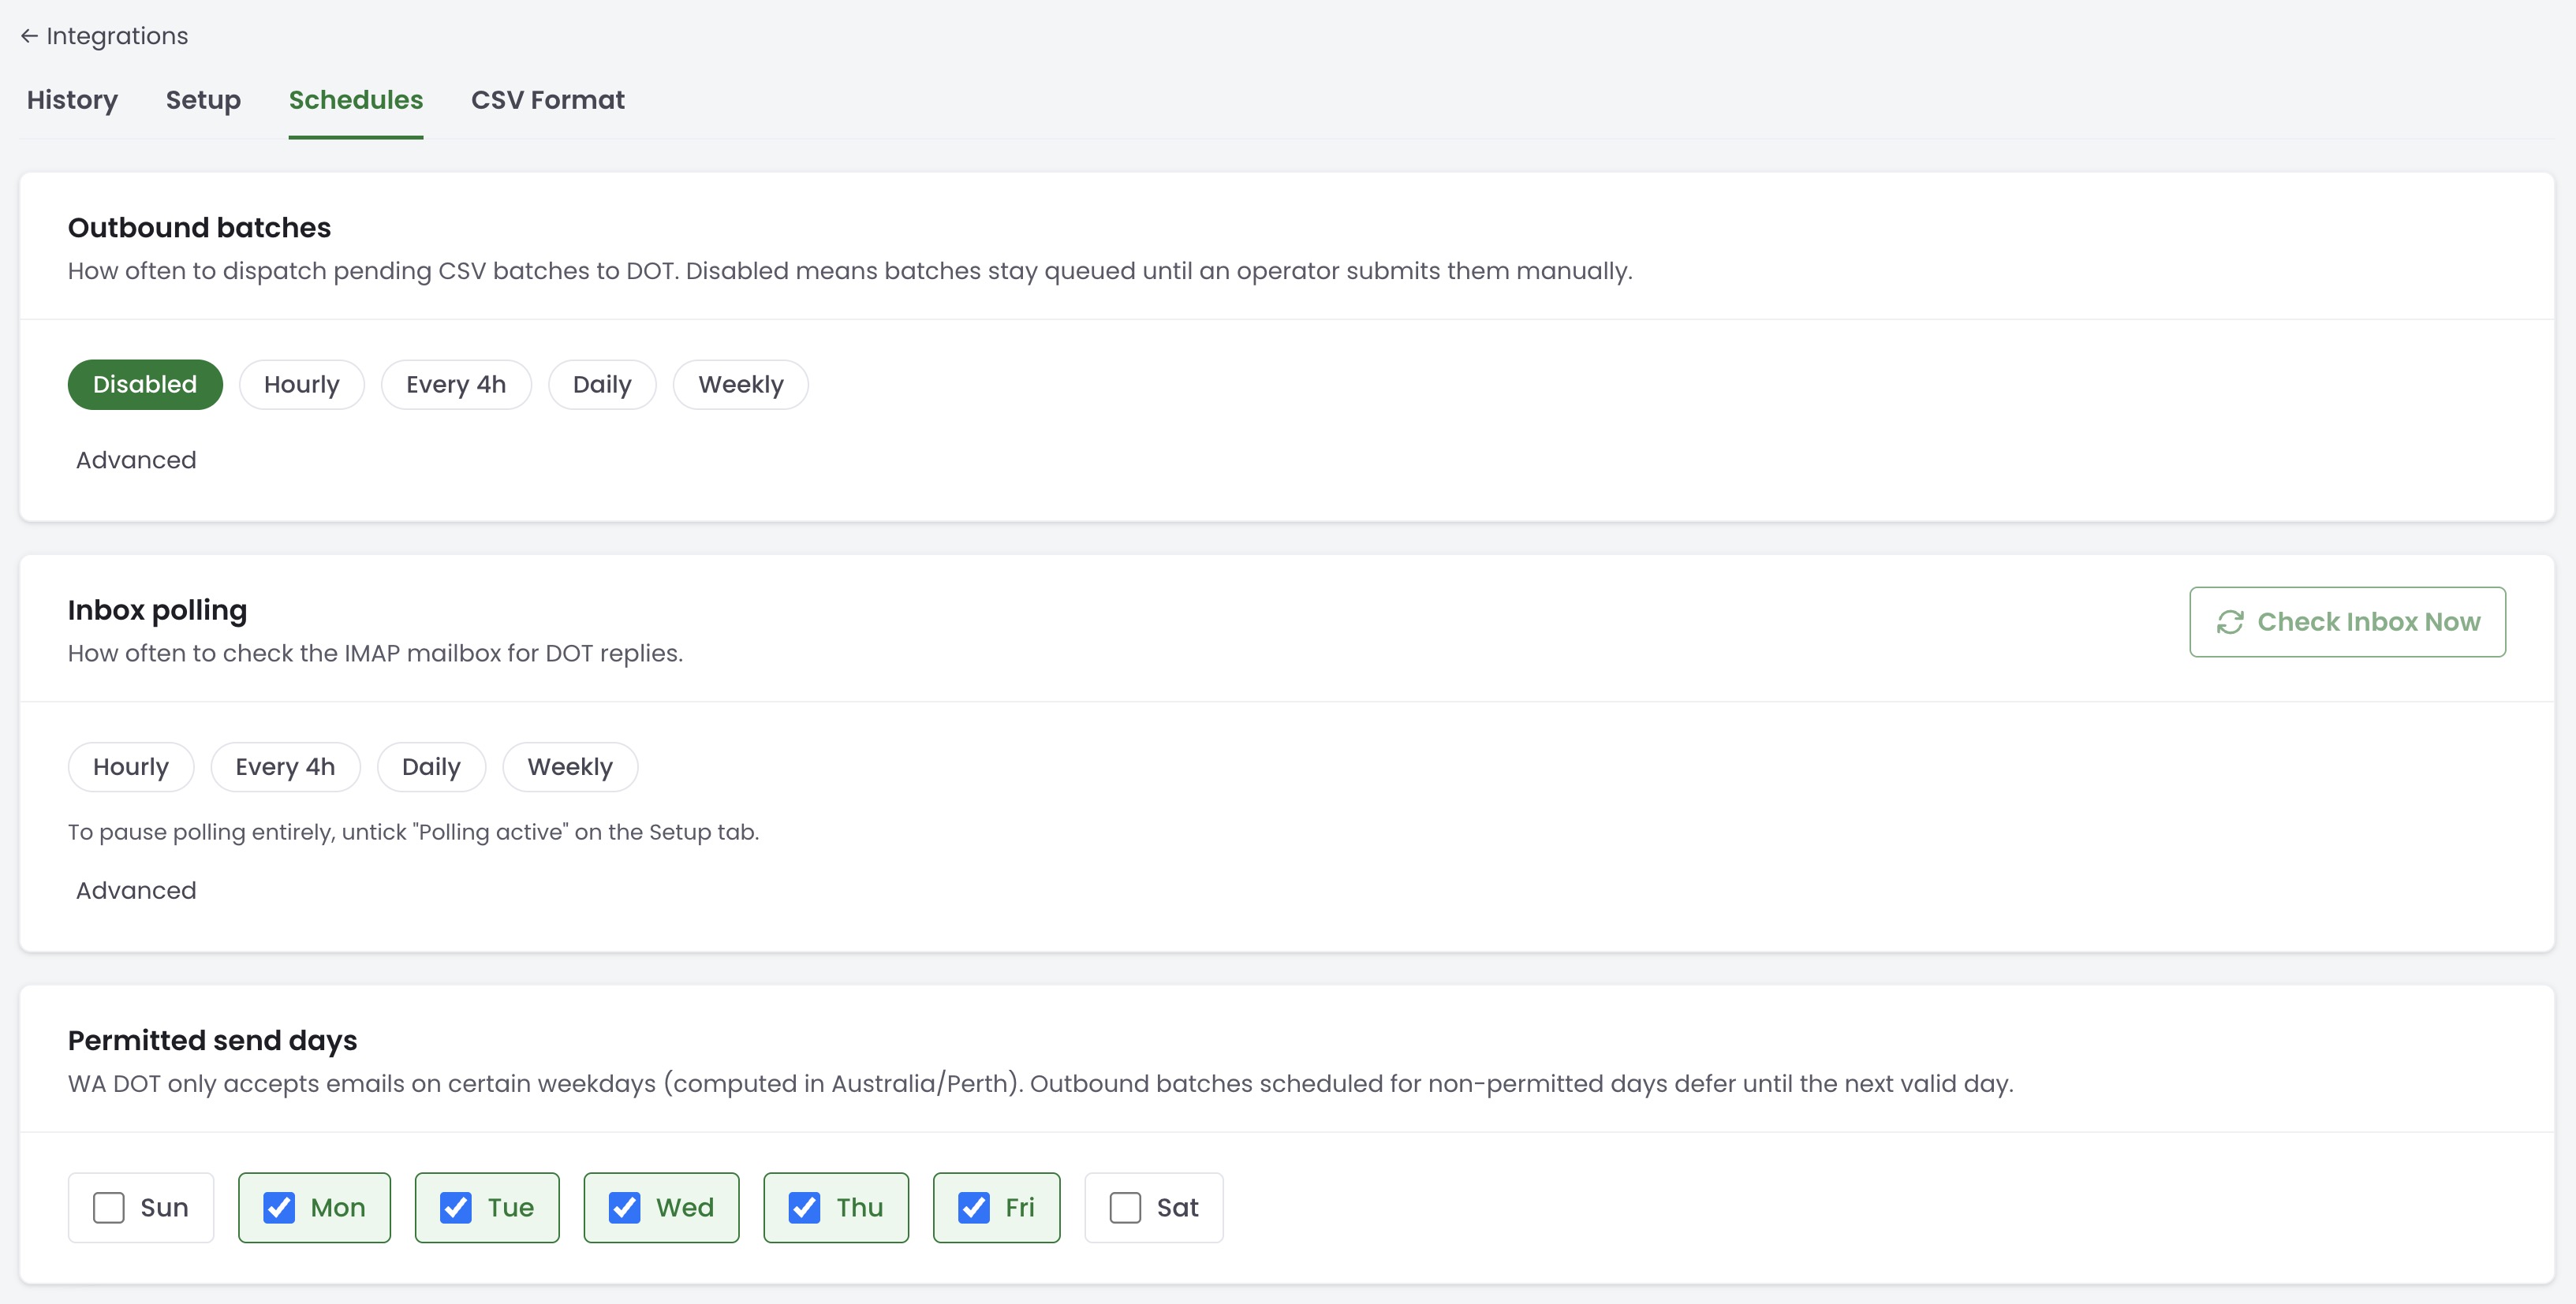Choose Every 4h for inbox polling
The image size is (2576, 1304).
tap(285, 767)
